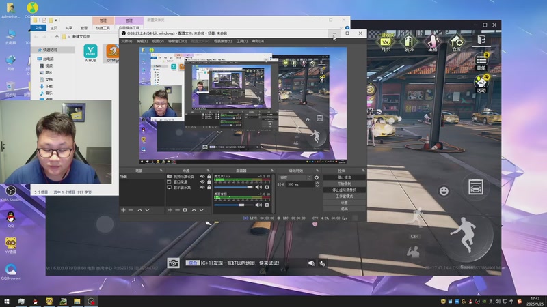
Task: Toggle visibility eye of 窗口采集 source
Action: [x=202, y=181]
